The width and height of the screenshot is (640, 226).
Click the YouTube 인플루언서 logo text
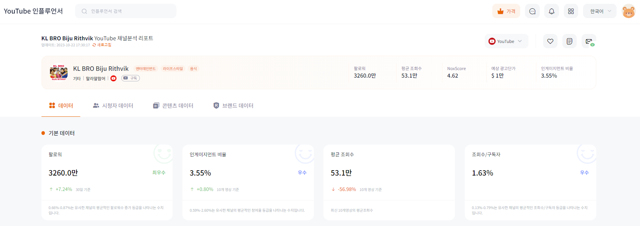[33, 11]
